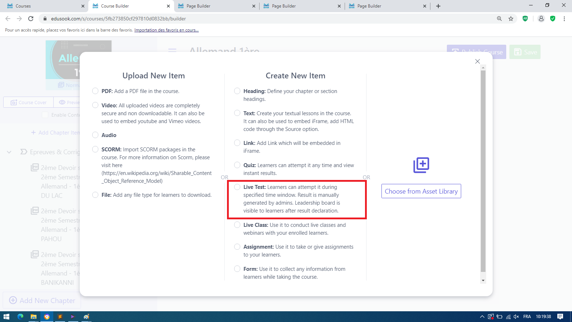This screenshot has width=572, height=322.
Task: Open a new browser tab
Action: (438, 6)
